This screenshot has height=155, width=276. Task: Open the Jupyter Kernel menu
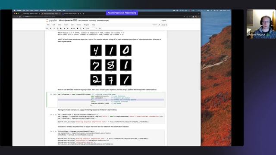coord(78,25)
